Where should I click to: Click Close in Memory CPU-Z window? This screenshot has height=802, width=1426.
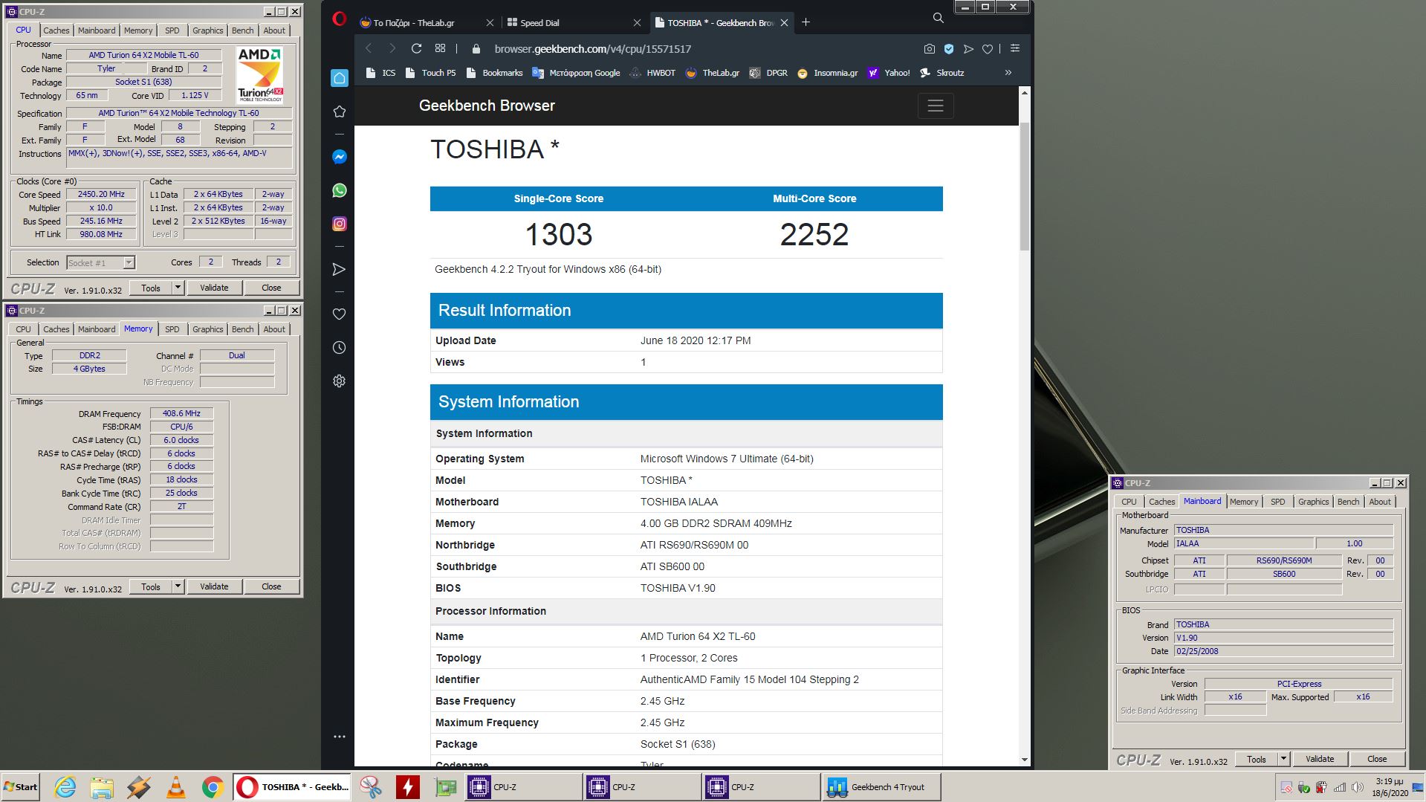[271, 586]
